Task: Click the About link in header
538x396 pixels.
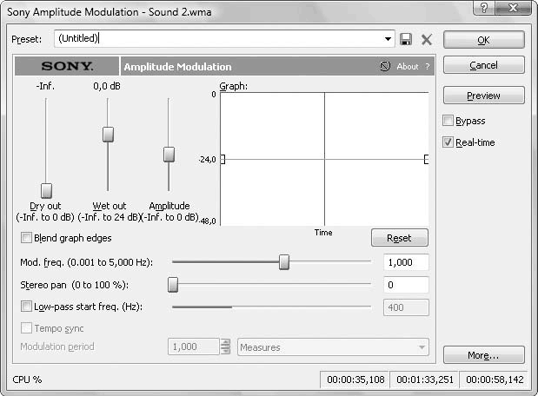Action: (x=407, y=66)
